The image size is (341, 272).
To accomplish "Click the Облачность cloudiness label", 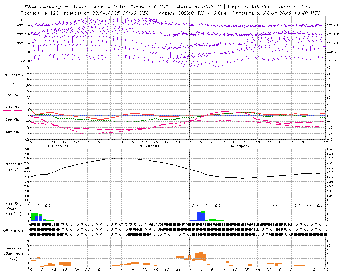I will 14,231.
